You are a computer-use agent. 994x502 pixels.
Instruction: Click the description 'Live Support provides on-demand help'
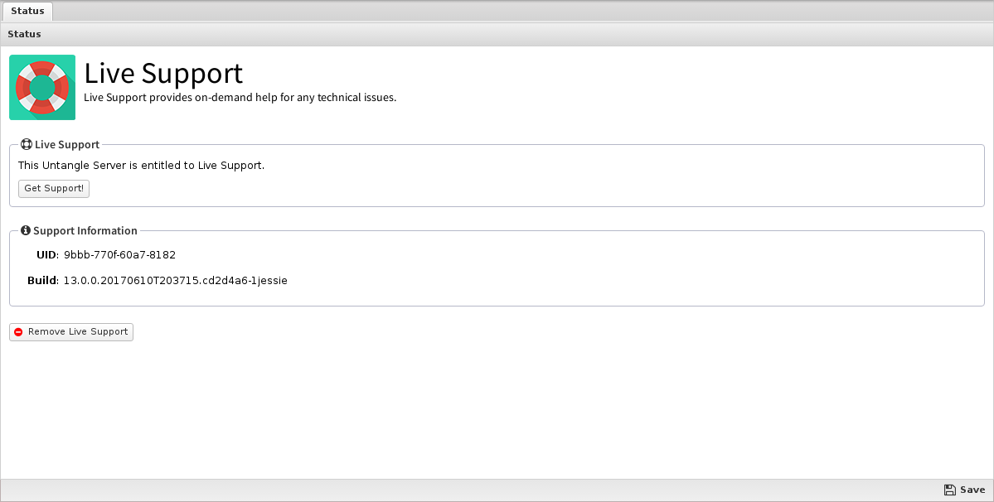(240, 98)
